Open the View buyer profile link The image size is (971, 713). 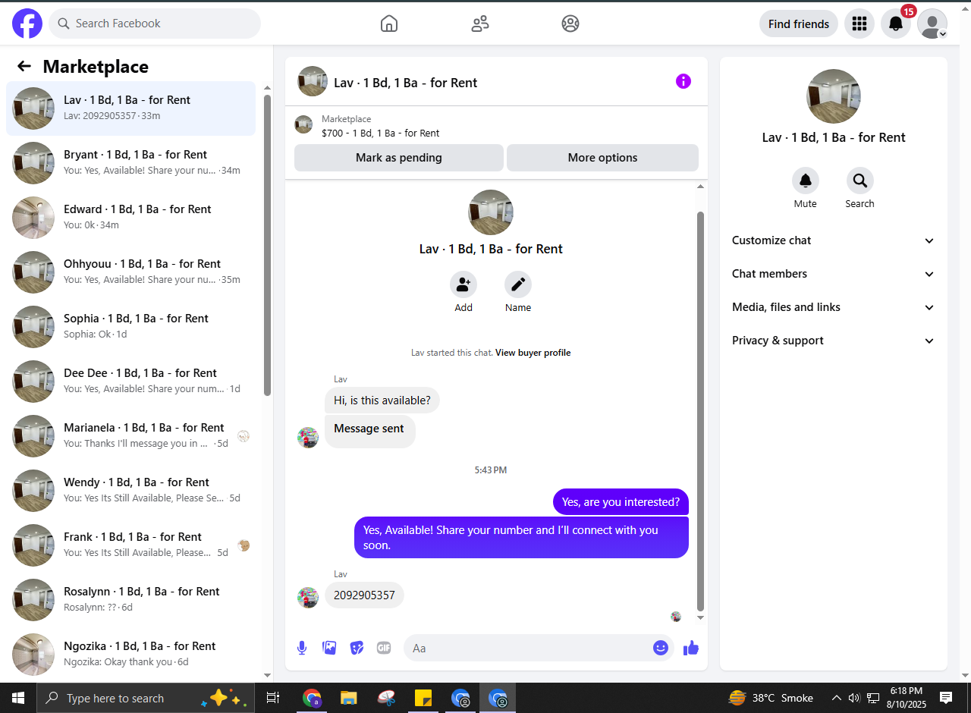click(x=533, y=353)
